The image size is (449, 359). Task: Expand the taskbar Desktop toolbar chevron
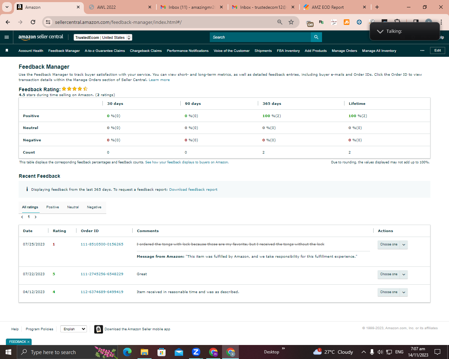[x=283, y=348]
